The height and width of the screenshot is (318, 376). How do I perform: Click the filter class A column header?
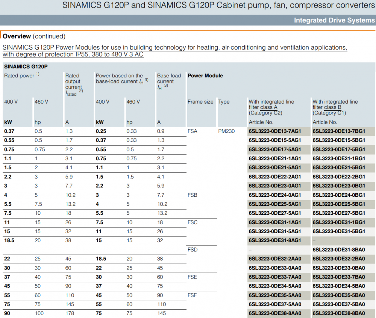(271, 107)
